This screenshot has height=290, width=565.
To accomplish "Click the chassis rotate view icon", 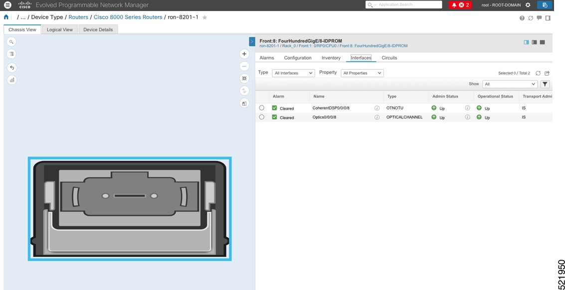I will click(x=244, y=91).
